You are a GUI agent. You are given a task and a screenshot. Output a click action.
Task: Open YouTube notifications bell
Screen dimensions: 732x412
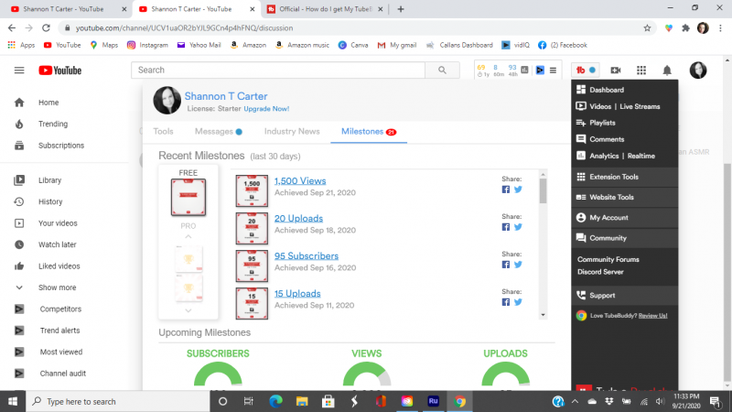point(667,70)
